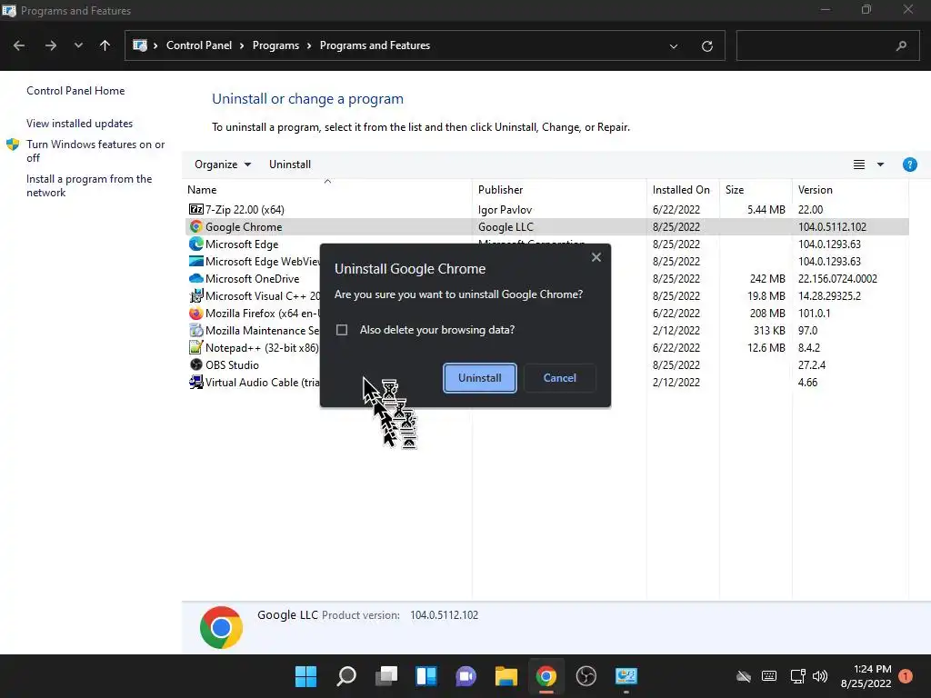Switch to Google Chrome on taskbar
Viewport: 931px width, 698px height.
point(546,676)
